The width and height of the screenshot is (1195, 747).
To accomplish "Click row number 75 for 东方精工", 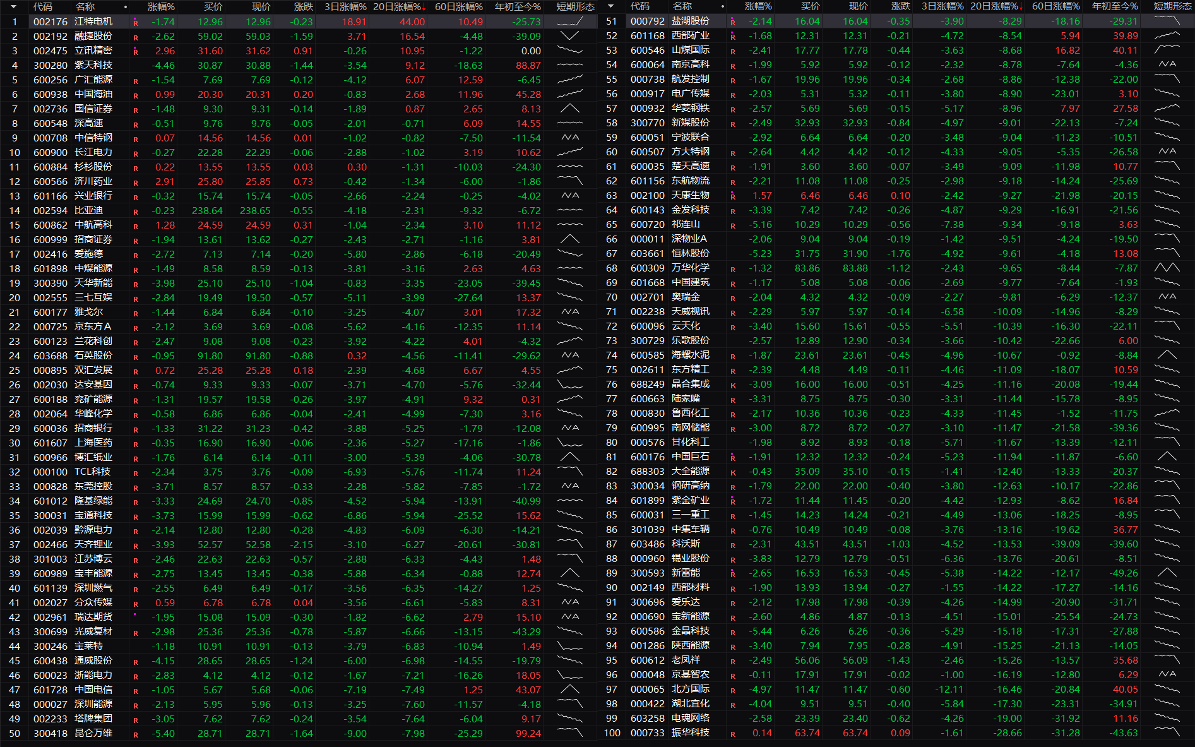I will click(612, 369).
